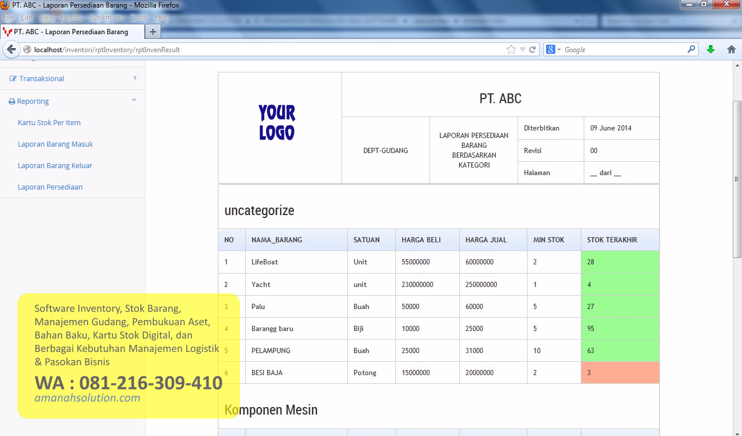Click the 09 June 2014 date cell
This screenshot has width=742, height=436.
[x=621, y=128]
